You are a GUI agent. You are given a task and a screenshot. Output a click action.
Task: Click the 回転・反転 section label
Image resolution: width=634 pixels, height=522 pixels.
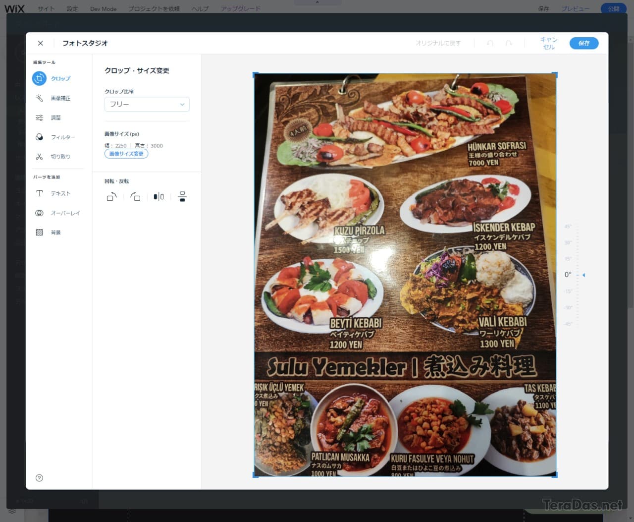(x=116, y=181)
